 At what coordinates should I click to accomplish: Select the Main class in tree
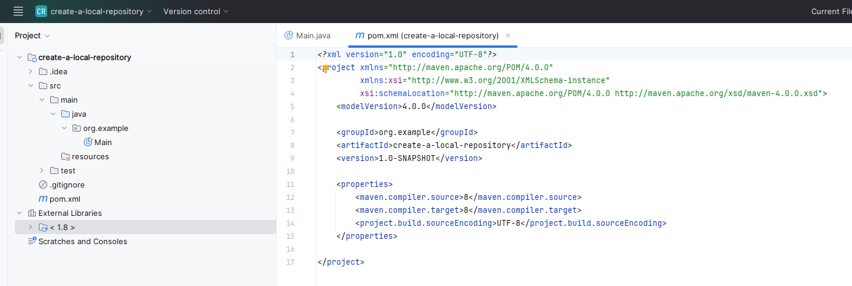coord(103,142)
